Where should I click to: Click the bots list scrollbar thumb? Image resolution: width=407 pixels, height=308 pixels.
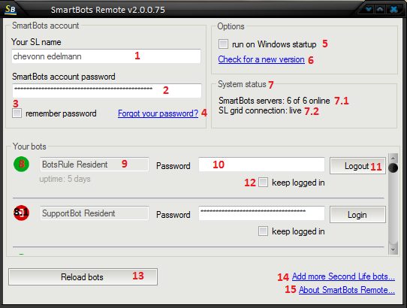[393, 168]
